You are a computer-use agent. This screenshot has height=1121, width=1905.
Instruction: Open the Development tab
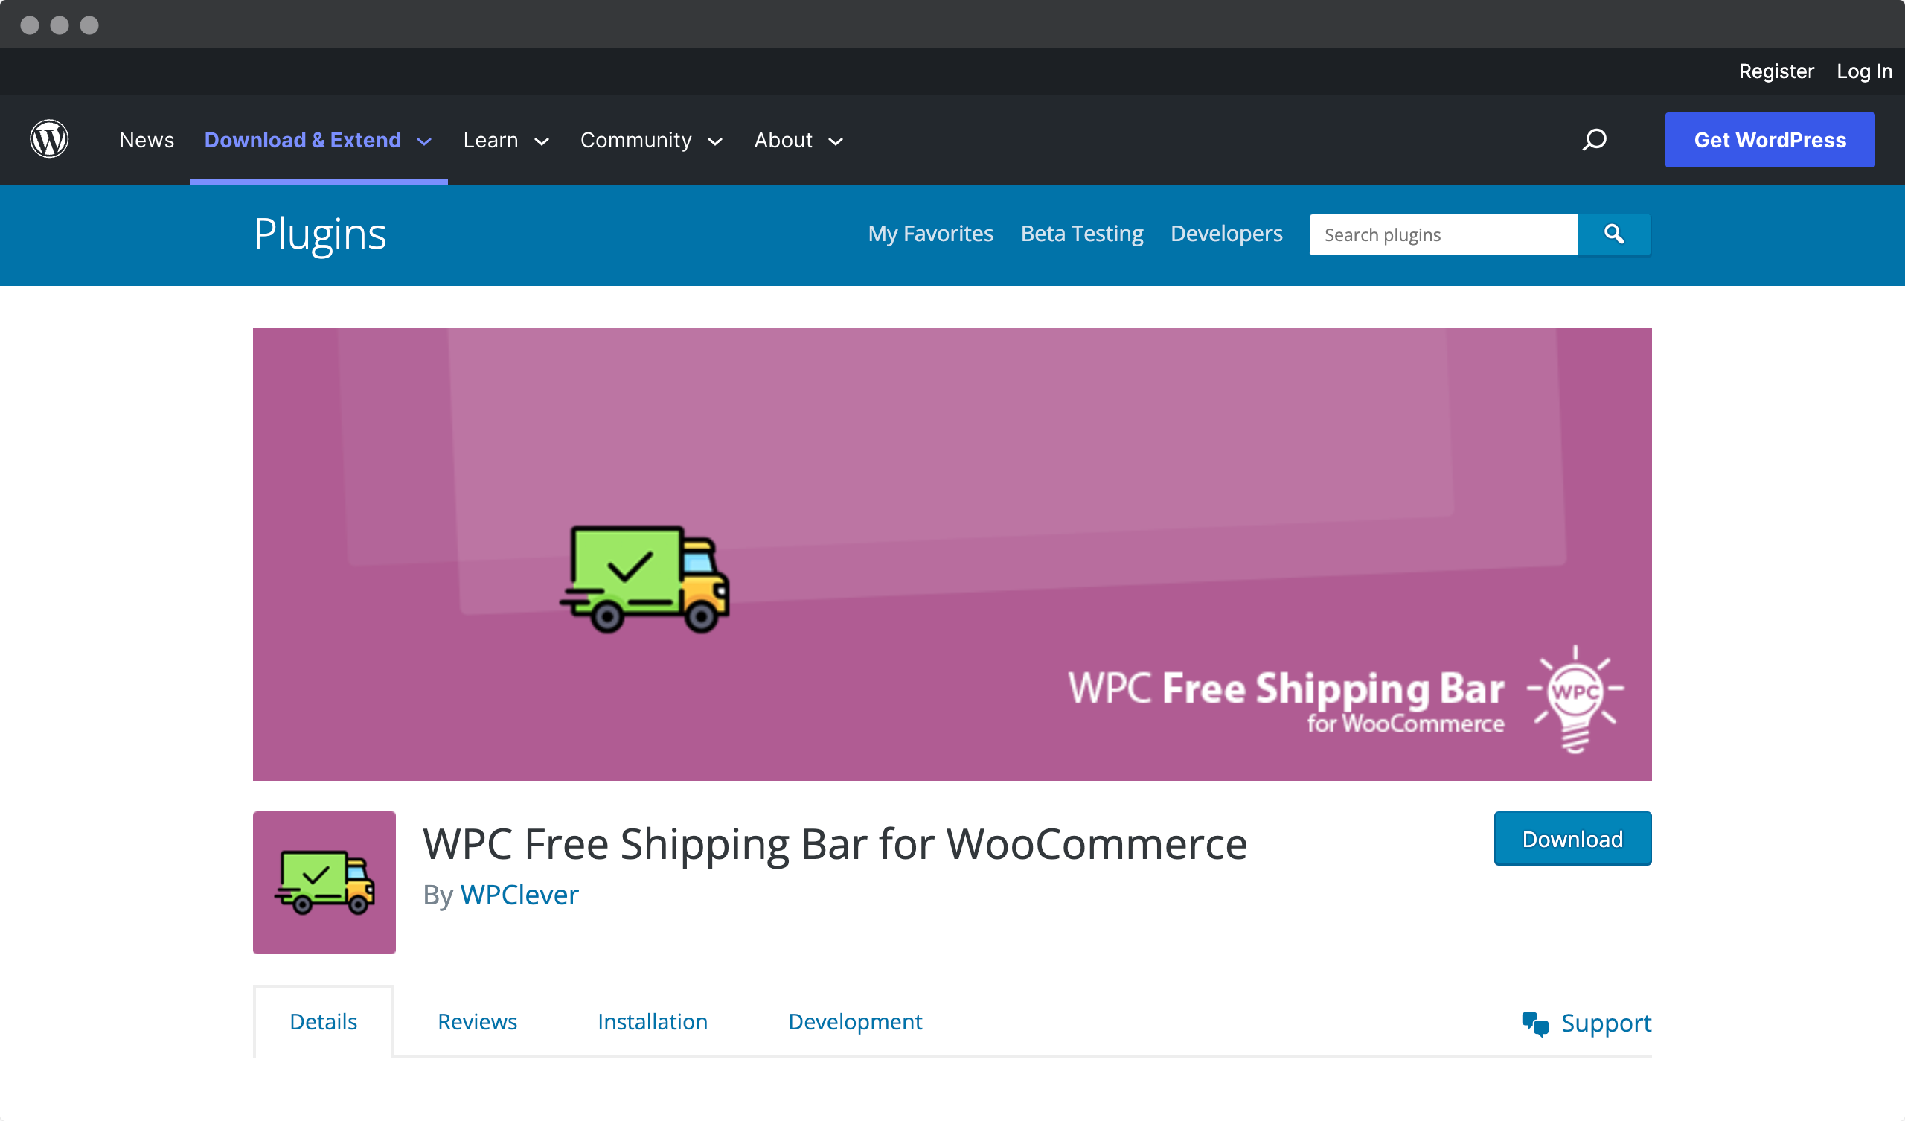tap(855, 1020)
